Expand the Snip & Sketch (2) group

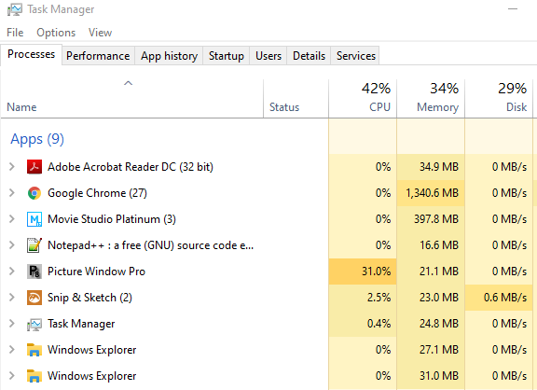pos(11,297)
